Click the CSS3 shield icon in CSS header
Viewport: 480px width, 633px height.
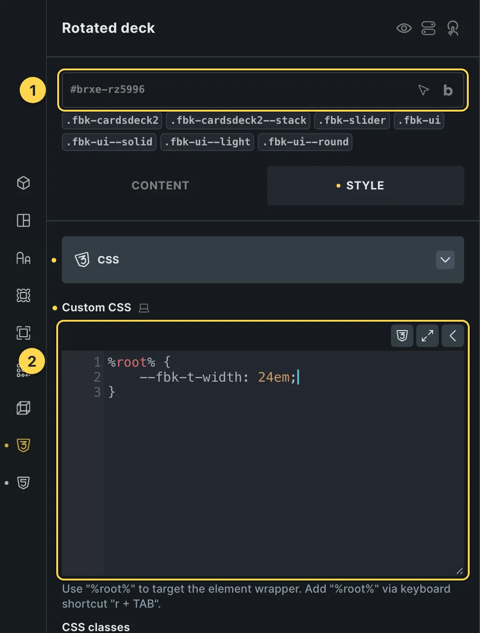[x=82, y=260]
